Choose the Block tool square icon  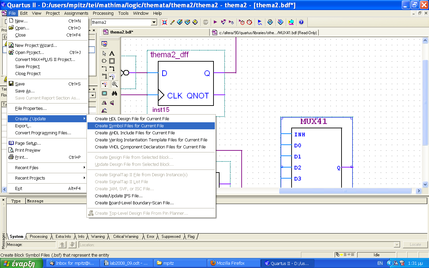click(112, 61)
